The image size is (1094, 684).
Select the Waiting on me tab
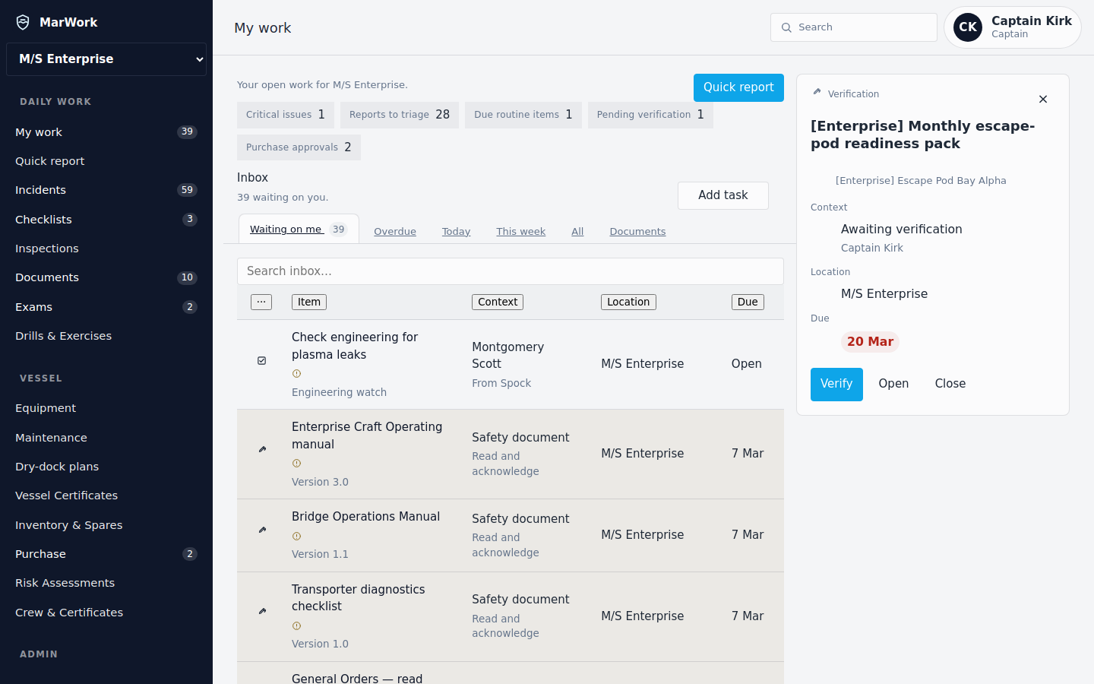pyautogui.click(x=299, y=229)
